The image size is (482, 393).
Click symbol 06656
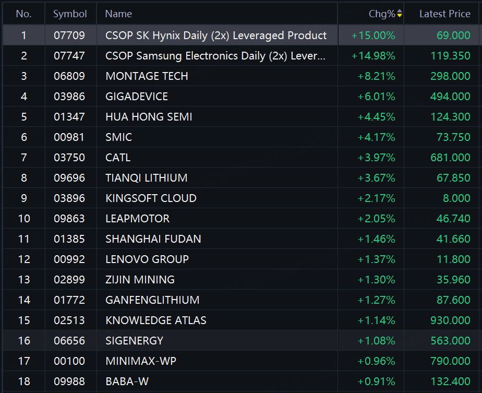[69, 340]
